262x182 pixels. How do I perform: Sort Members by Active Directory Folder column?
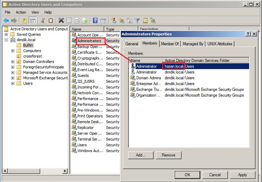(x=206, y=60)
